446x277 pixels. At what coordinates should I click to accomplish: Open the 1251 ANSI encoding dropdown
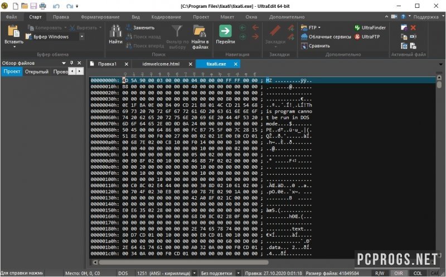[x=194, y=273]
